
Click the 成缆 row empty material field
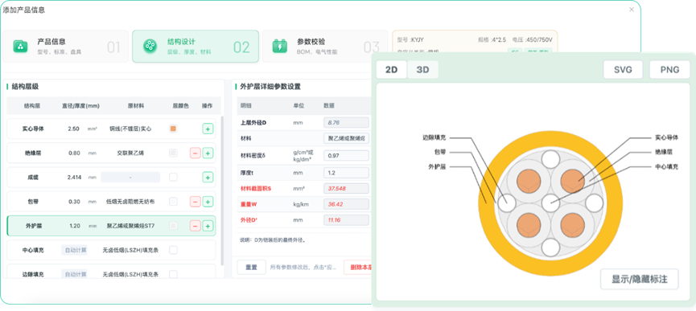click(x=130, y=178)
